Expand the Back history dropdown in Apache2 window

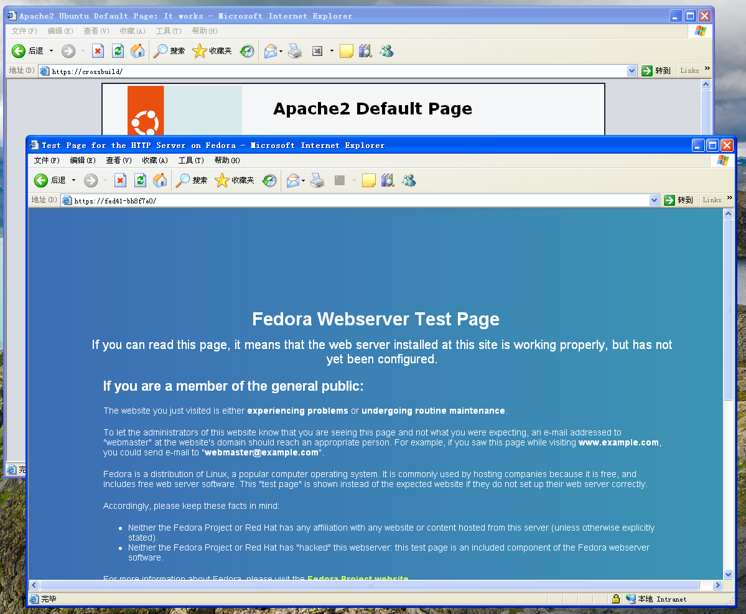point(52,51)
